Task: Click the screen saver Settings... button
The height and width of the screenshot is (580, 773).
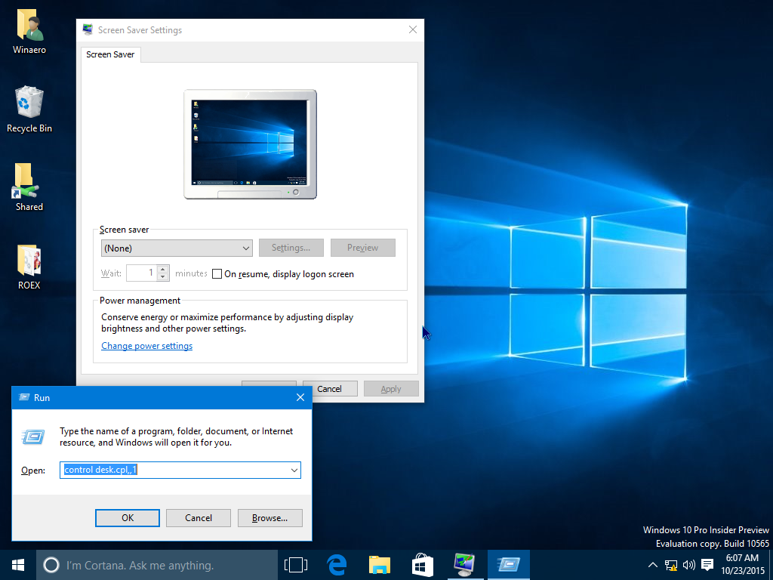Action: [291, 248]
